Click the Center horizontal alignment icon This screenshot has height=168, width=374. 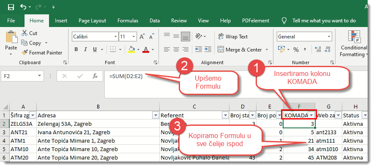[x=176, y=49]
